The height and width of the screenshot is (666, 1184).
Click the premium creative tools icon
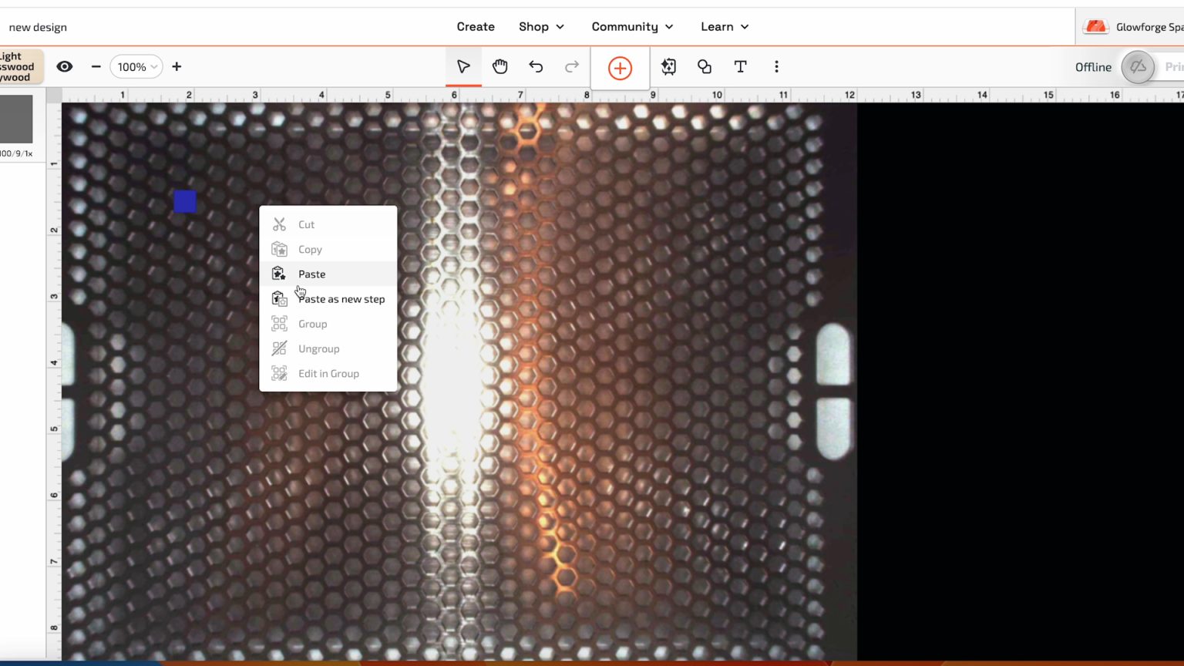[668, 67]
